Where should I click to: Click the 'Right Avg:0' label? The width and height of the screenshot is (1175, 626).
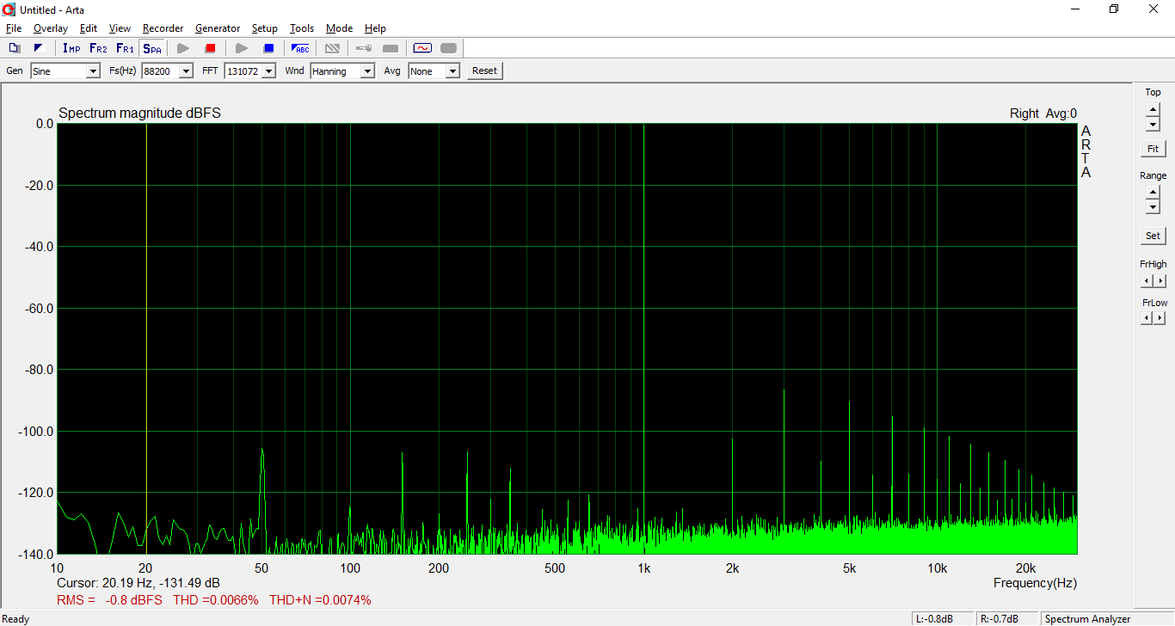(x=1043, y=114)
